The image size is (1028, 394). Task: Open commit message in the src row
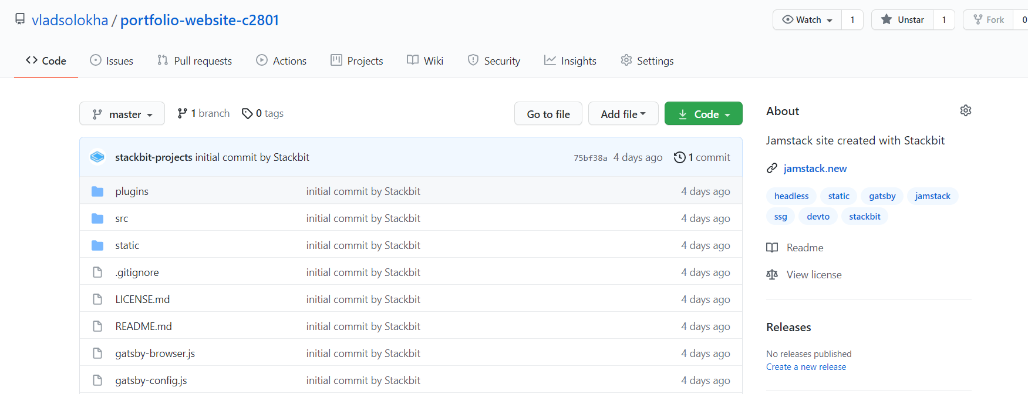(363, 218)
